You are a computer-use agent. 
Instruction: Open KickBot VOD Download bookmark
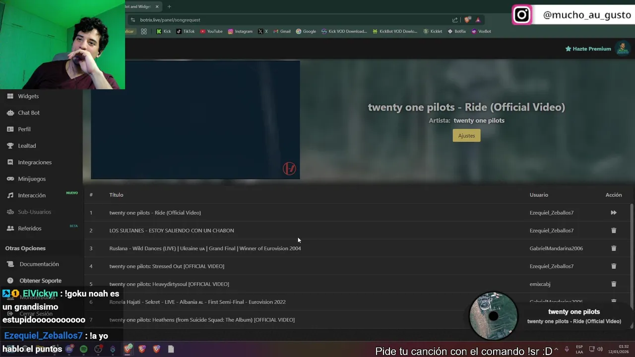(394, 31)
